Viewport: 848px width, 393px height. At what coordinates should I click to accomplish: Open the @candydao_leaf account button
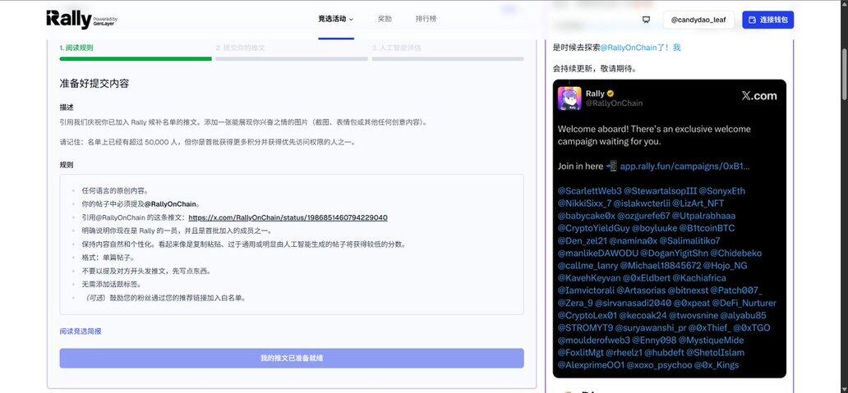[698, 20]
